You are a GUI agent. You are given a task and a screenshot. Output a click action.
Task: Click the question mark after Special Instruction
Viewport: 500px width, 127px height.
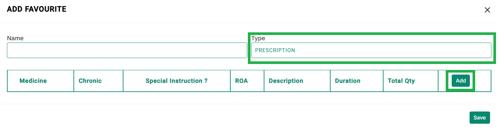206,81
